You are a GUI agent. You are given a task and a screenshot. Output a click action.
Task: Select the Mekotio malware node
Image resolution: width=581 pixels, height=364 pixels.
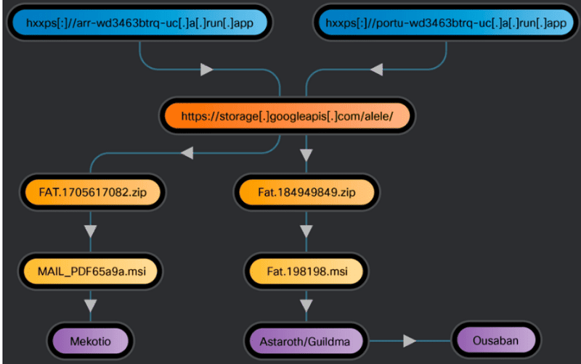[x=90, y=341]
